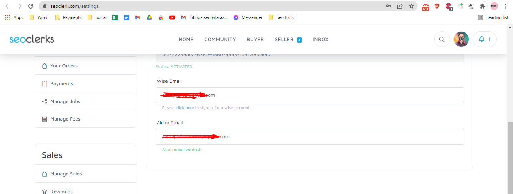Click the Airtm Email label
The image size is (513, 194).
(170, 123)
